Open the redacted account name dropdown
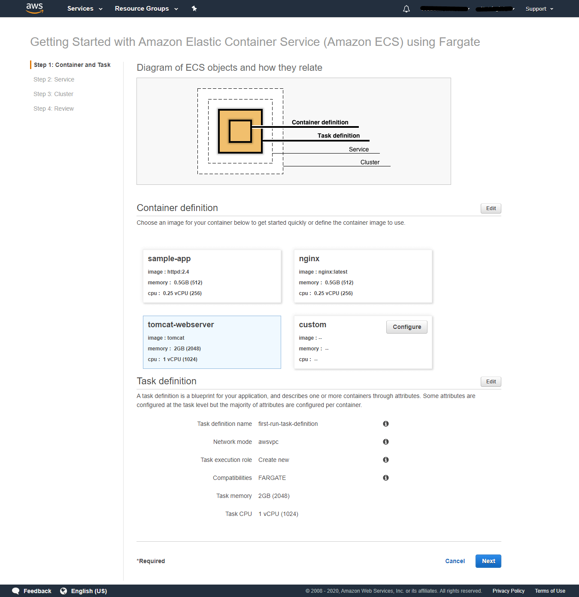 tap(445, 9)
